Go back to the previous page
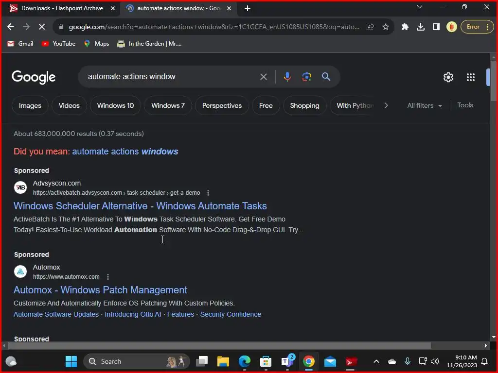498x373 pixels. pyautogui.click(x=11, y=27)
